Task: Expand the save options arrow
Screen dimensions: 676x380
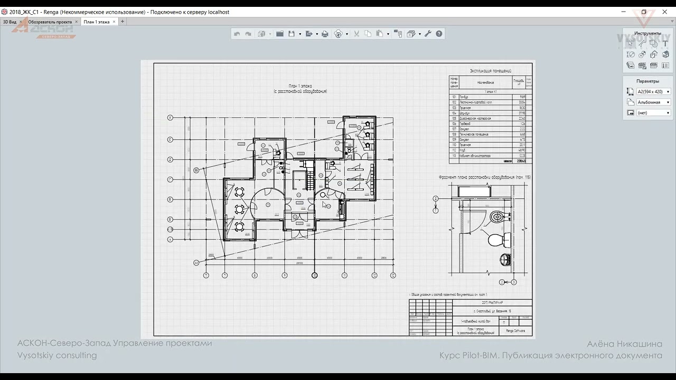Action: point(300,34)
